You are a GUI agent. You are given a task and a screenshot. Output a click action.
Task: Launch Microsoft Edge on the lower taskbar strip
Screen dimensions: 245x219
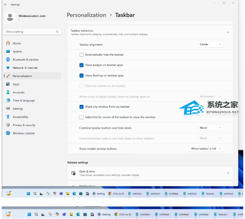tap(78, 215)
